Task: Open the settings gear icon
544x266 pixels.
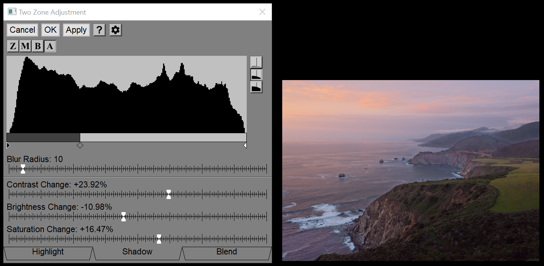Action: pyautogui.click(x=116, y=30)
